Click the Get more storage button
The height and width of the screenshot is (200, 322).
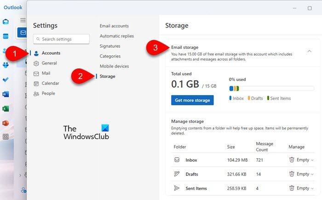(192, 100)
